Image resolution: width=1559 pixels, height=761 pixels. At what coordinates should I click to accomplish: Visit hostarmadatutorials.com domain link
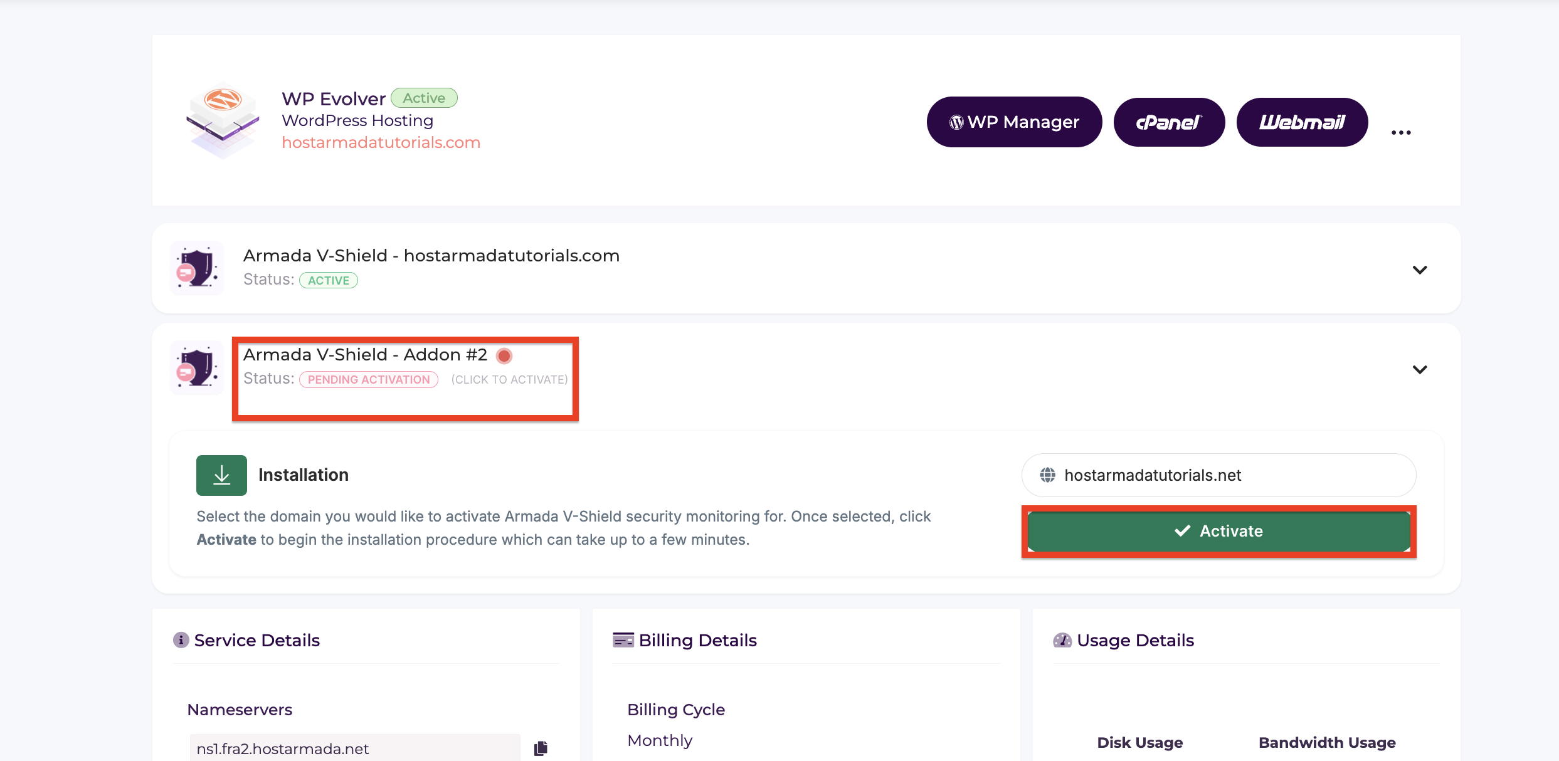coord(381,142)
